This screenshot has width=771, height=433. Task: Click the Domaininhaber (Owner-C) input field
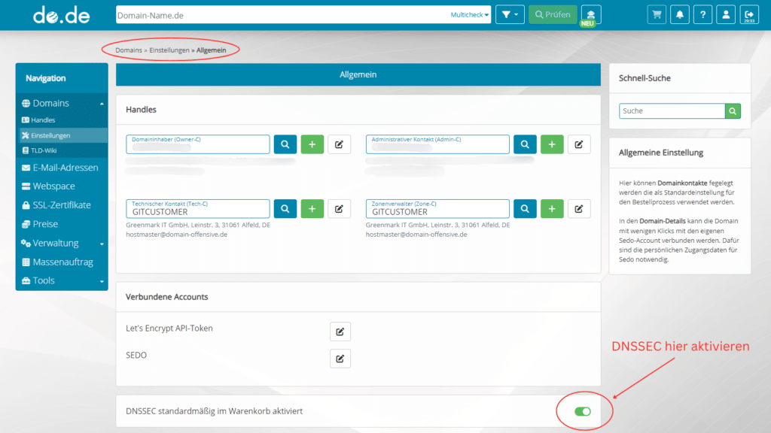pos(198,144)
